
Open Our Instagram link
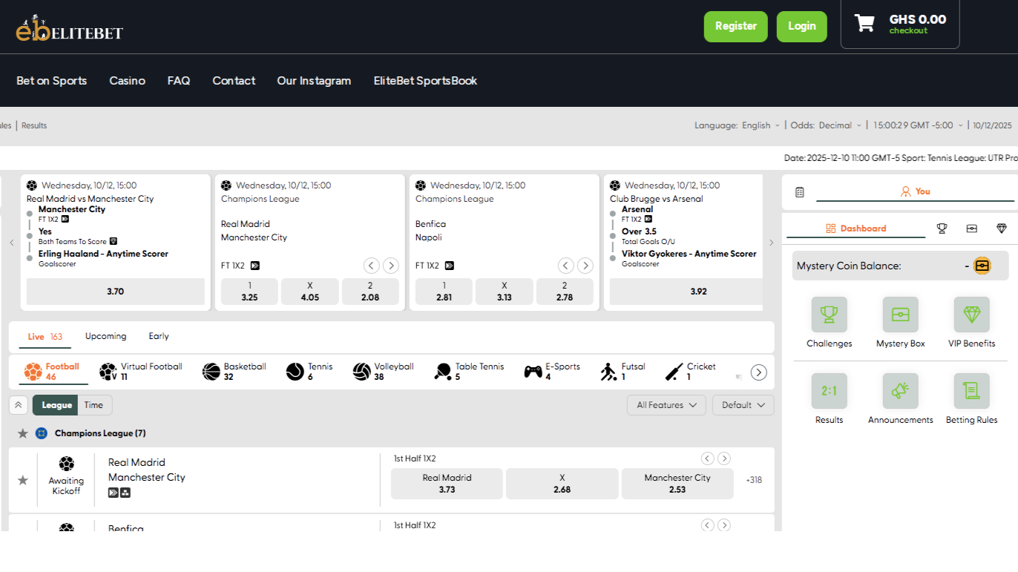tap(314, 81)
